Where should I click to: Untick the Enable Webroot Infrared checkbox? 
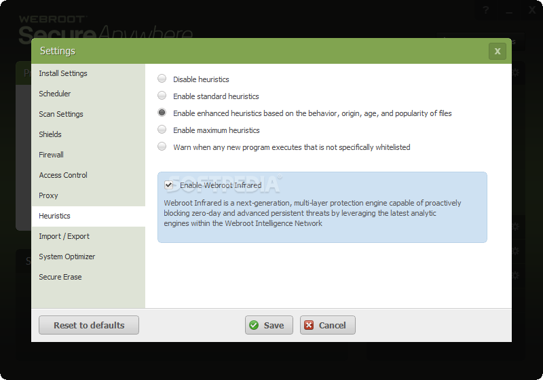(x=168, y=185)
